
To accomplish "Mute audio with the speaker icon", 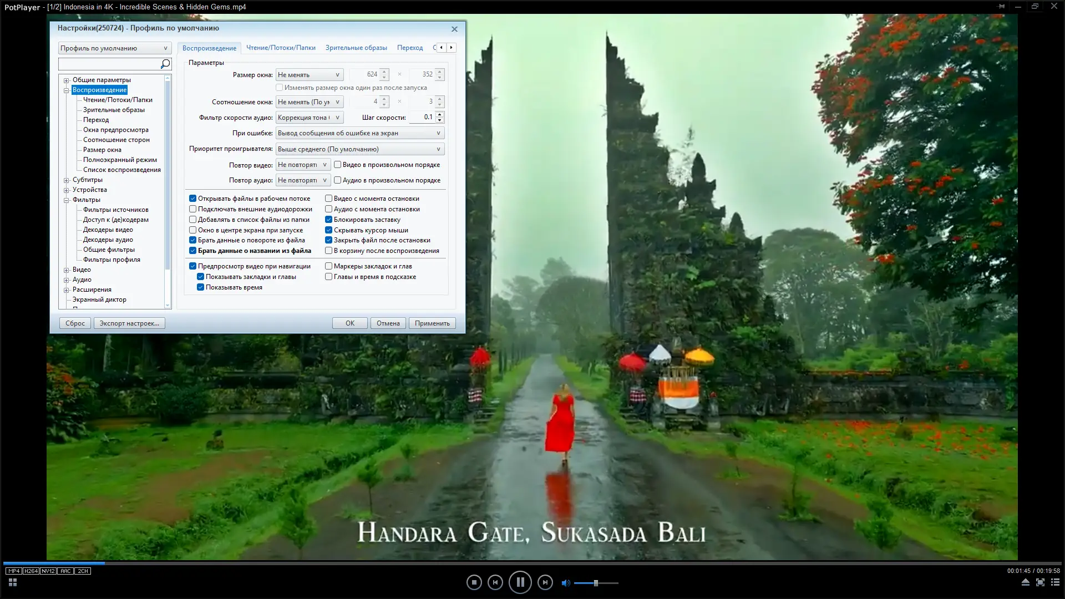I will point(565,583).
